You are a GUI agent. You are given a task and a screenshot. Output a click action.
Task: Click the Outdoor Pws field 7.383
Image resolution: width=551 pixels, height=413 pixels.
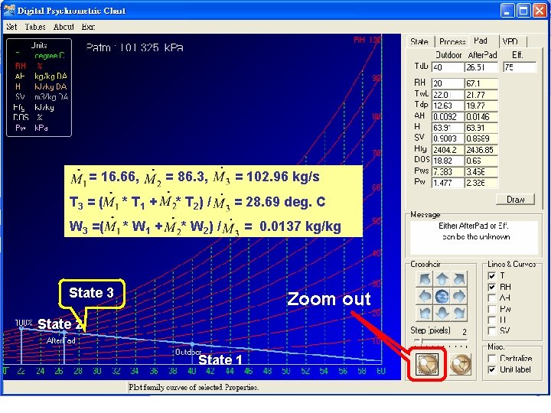click(x=448, y=172)
